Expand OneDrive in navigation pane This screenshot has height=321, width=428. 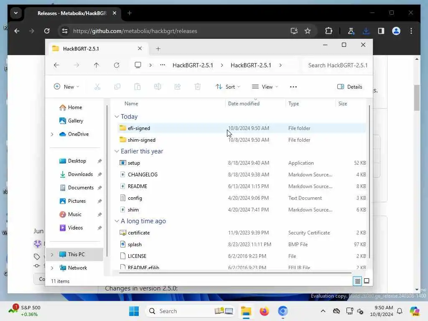point(52,134)
